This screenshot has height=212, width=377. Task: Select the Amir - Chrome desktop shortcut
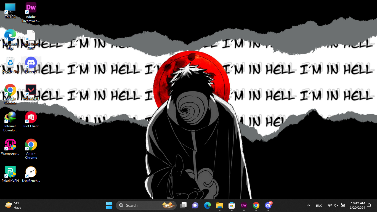[31, 149]
